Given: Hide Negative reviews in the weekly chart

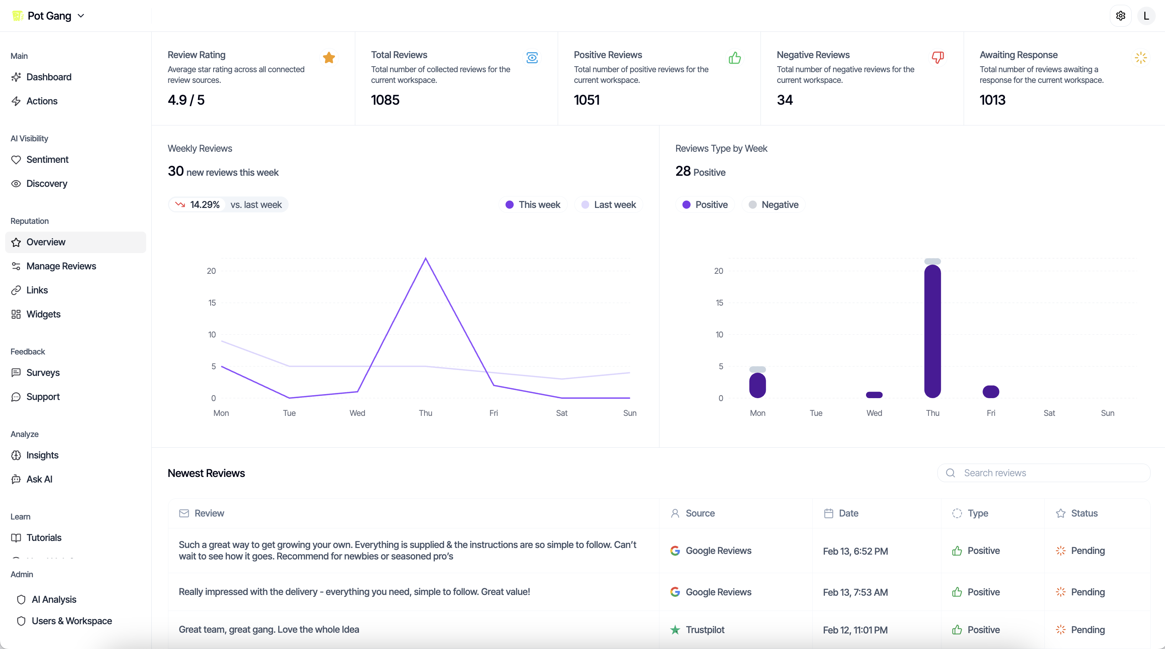Looking at the screenshot, I should [x=773, y=204].
